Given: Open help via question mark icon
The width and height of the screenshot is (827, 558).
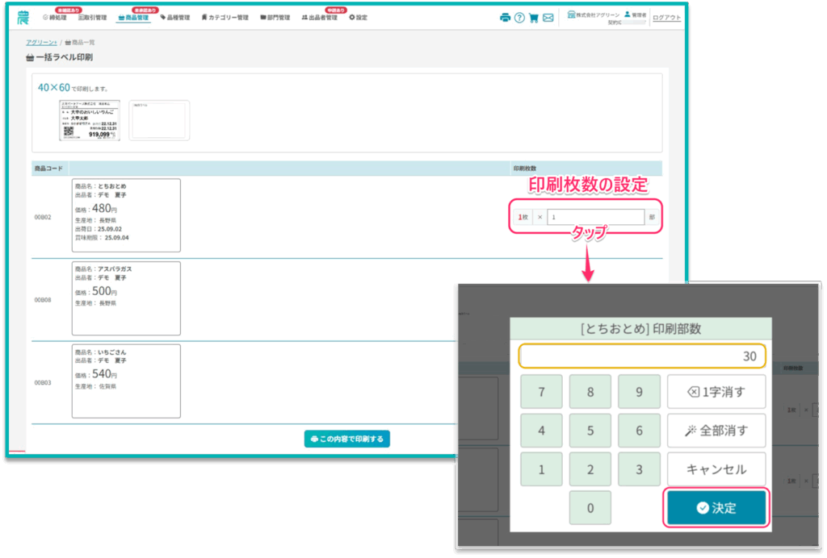Looking at the screenshot, I should tap(519, 18).
